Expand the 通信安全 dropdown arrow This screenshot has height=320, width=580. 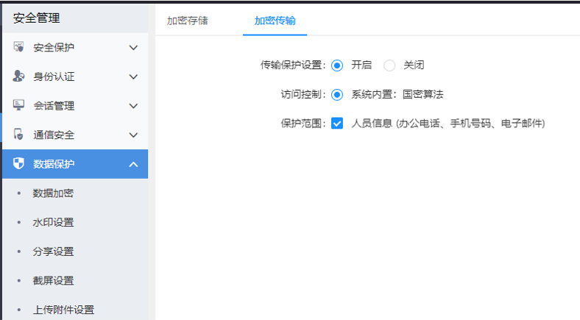133,135
